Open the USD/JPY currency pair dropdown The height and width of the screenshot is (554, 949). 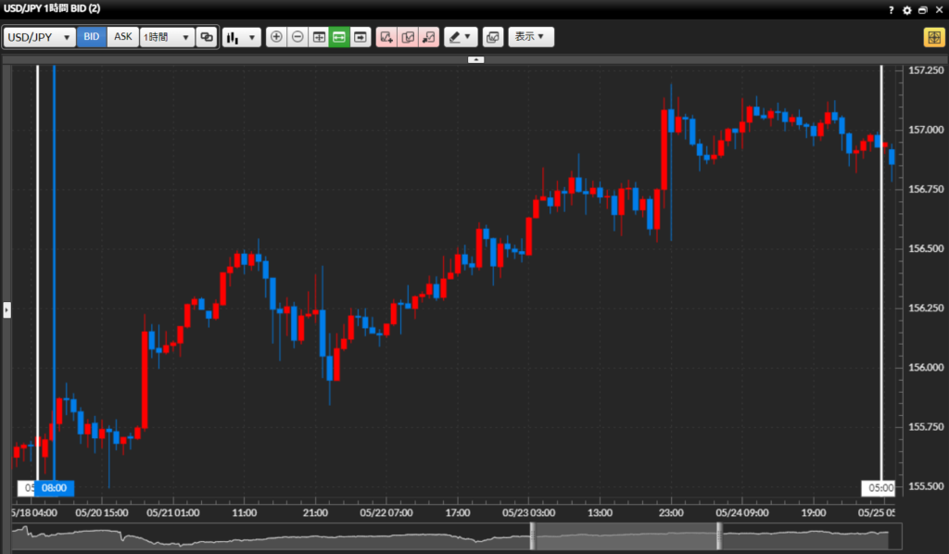coord(40,37)
